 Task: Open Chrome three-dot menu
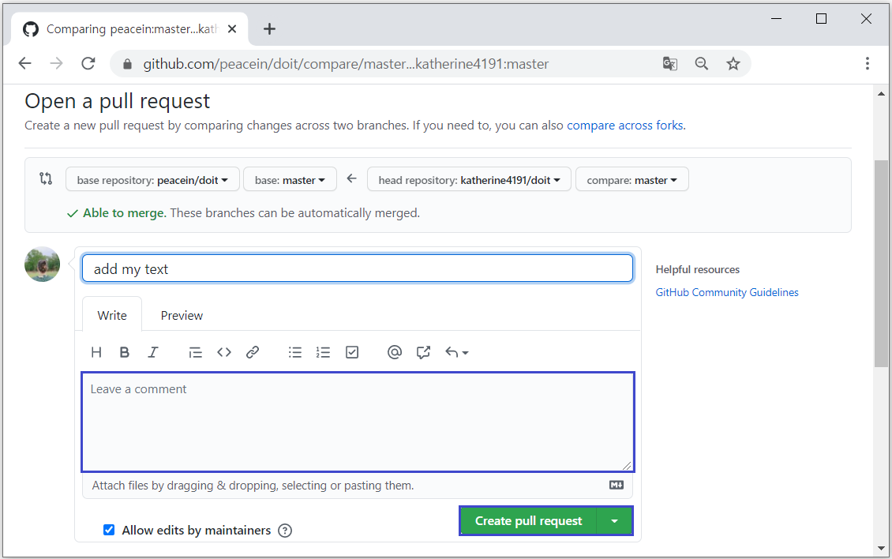[868, 63]
